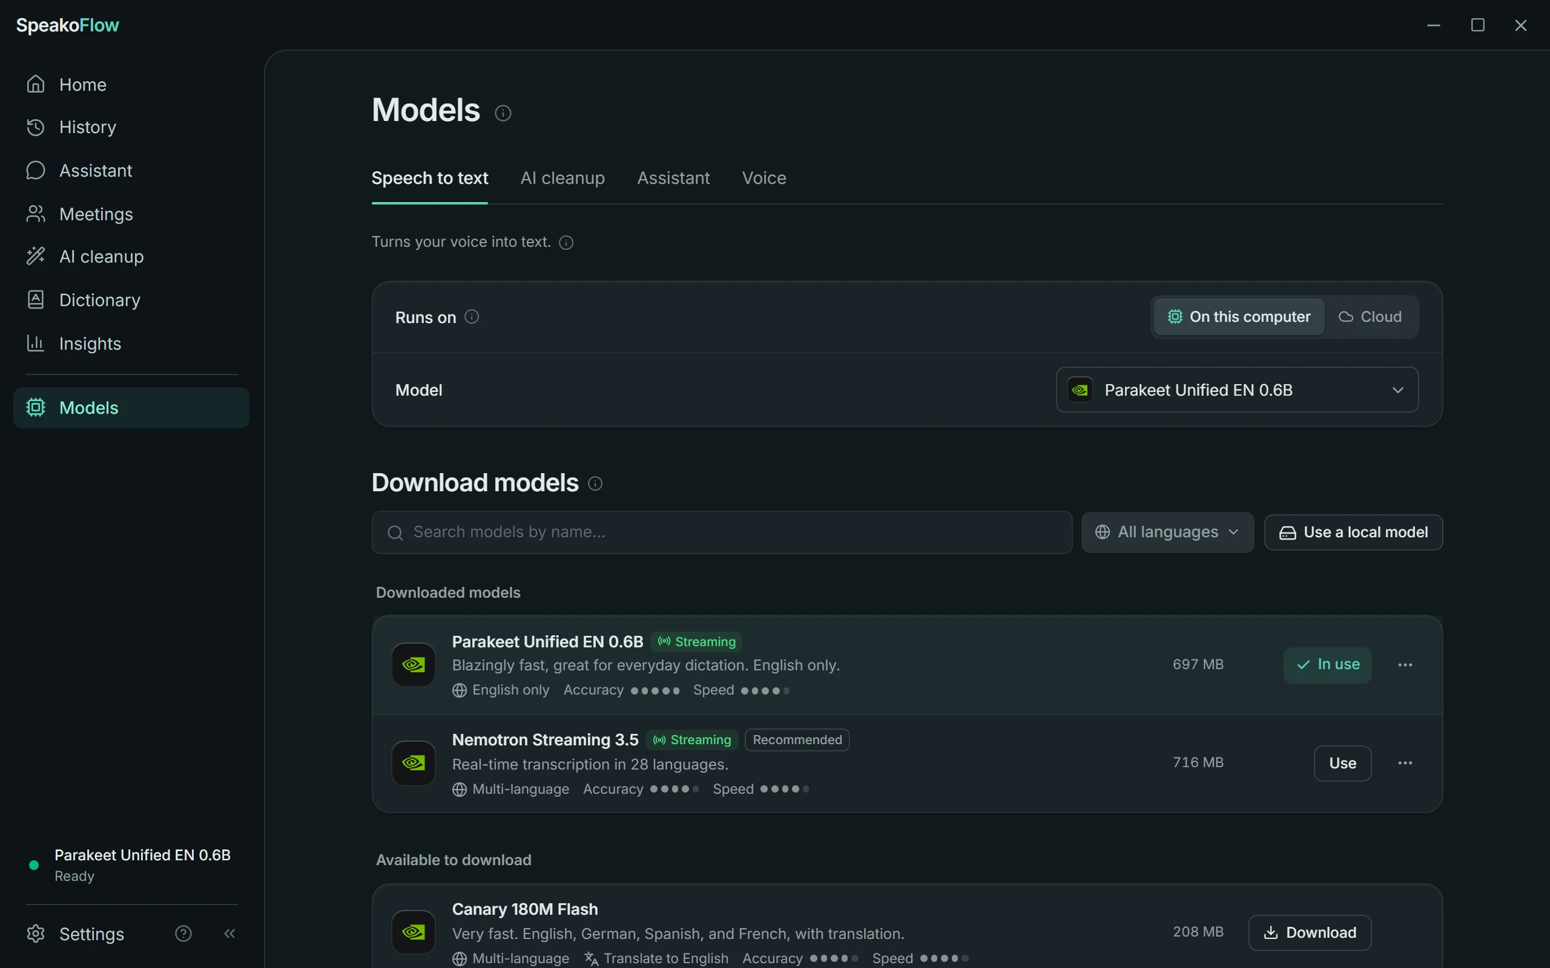The image size is (1550, 968).
Task: Switch to the Voice tab
Action: click(763, 178)
